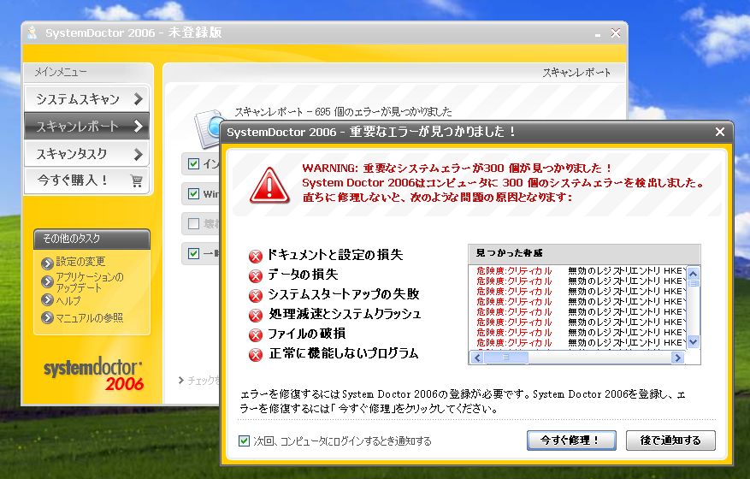750x479 pixels.
Task: Click error icon beside ファイルの破損
Action: 256,335
